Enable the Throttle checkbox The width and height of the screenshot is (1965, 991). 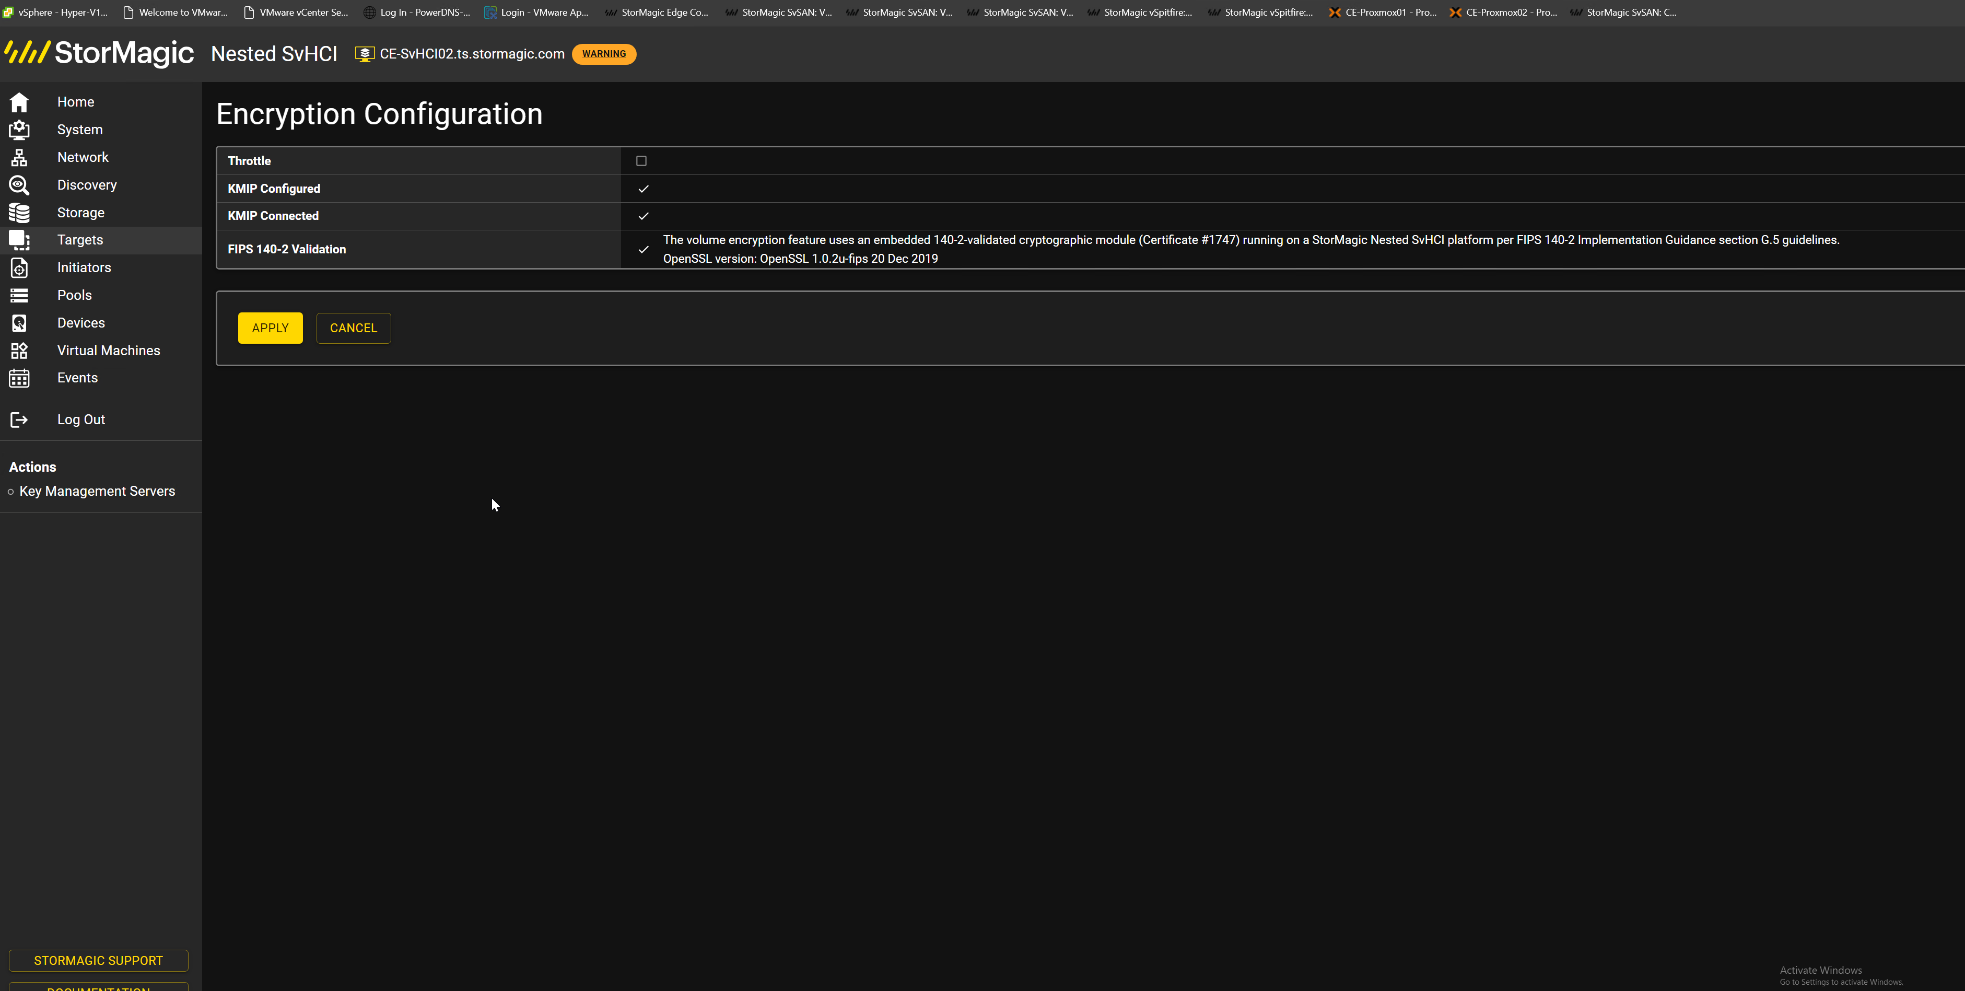click(641, 161)
